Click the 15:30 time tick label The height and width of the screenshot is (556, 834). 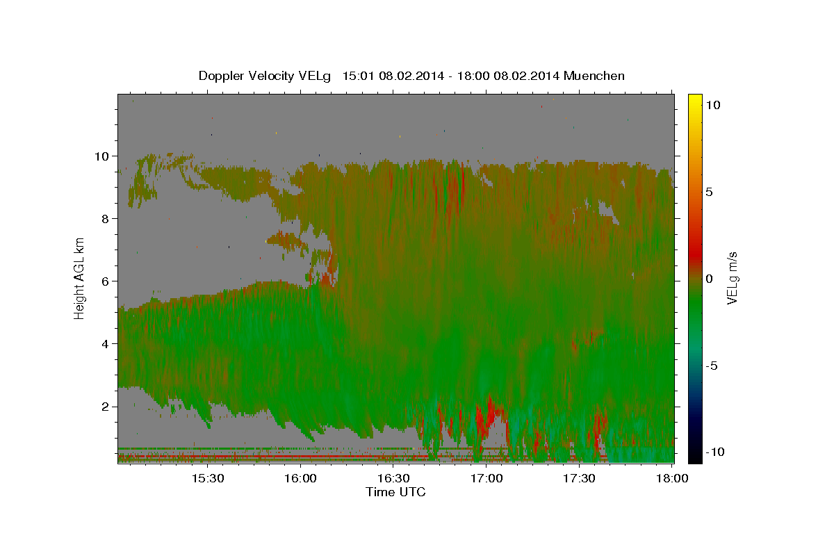[x=207, y=479]
